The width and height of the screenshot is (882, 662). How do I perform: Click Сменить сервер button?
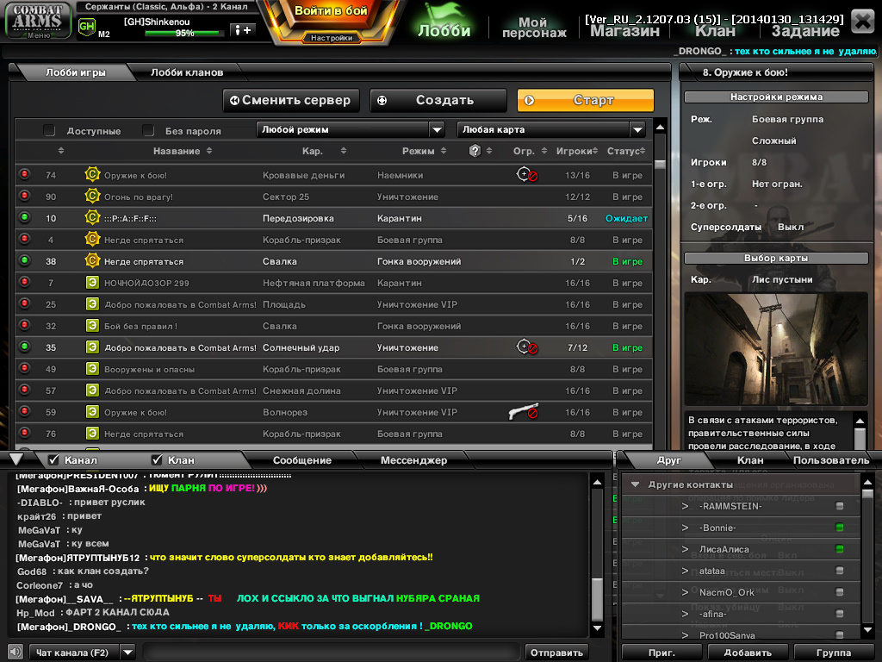(x=291, y=100)
